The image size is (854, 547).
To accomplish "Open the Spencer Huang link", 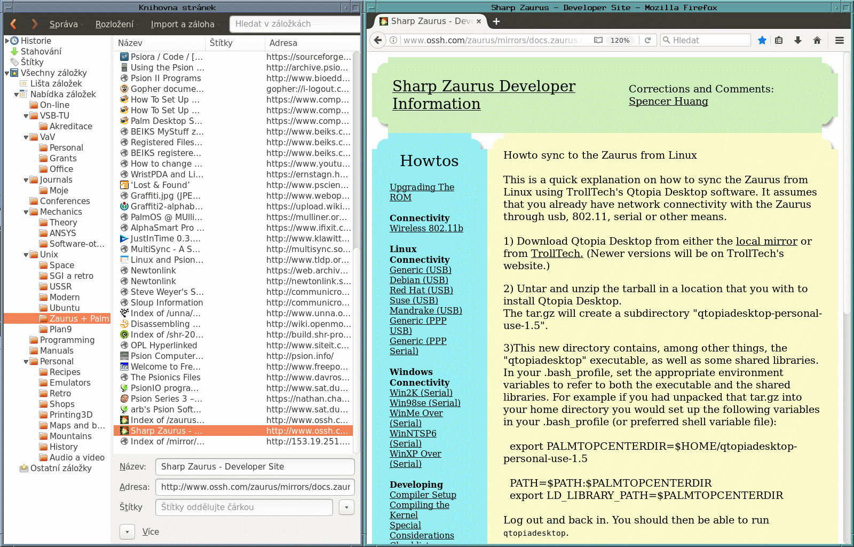I will click(x=668, y=101).
